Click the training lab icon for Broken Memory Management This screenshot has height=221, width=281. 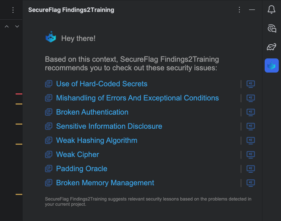click(251, 183)
